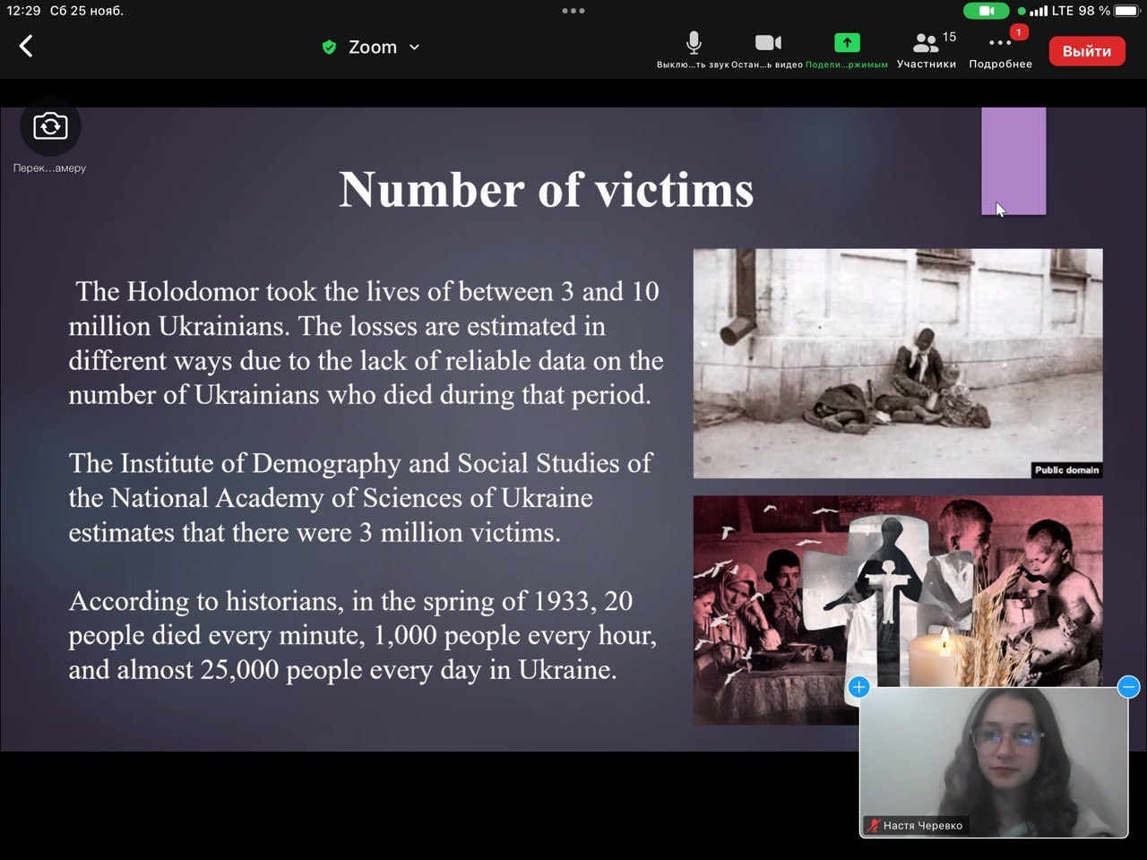Open the iPad multitasking three-dots control

pos(573,11)
